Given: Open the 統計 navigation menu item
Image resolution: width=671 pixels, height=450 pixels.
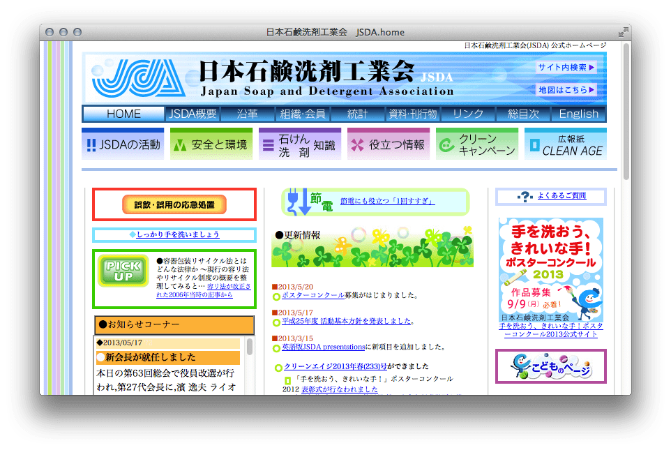Looking at the screenshot, I should 357,114.
